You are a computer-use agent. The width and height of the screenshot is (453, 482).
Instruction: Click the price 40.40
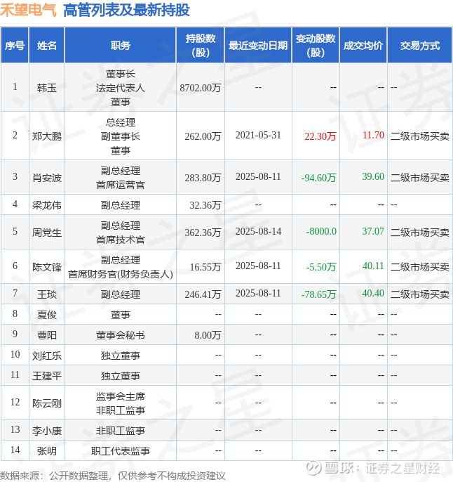[373, 293]
